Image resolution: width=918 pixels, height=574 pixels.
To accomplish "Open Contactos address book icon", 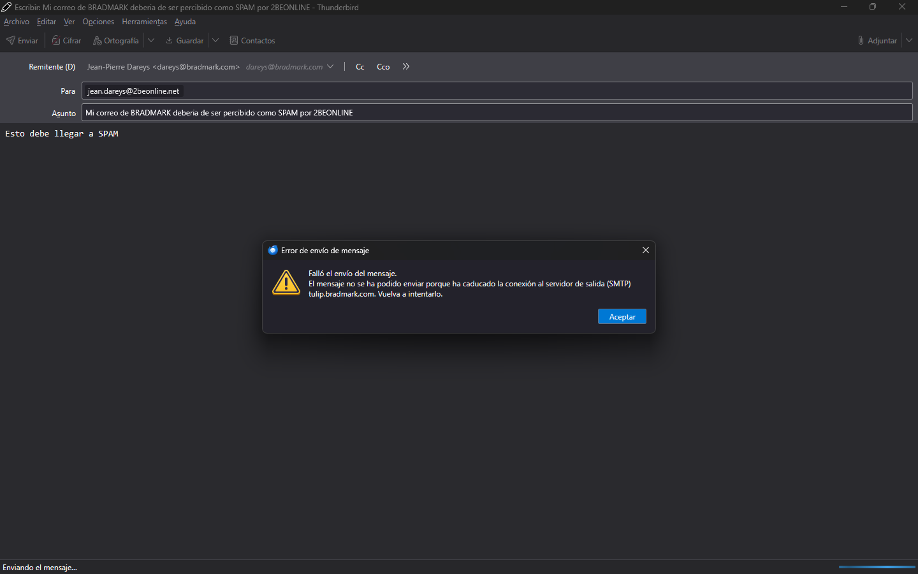I will tap(234, 40).
